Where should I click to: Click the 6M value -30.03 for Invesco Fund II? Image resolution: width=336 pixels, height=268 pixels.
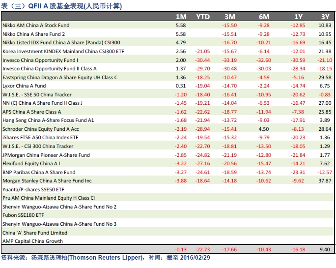(264, 69)
